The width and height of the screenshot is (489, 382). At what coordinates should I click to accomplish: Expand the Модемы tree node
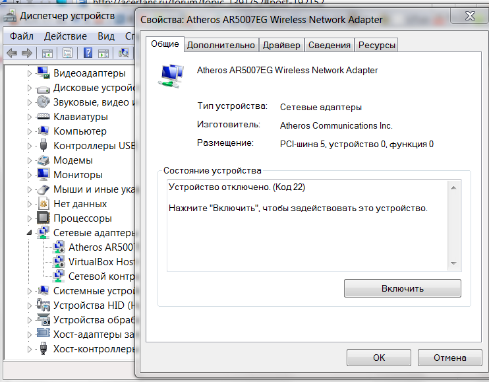coord(30,160)
